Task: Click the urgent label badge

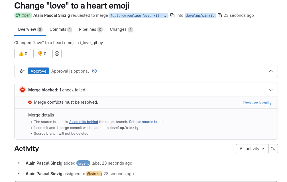Action: 83,163
